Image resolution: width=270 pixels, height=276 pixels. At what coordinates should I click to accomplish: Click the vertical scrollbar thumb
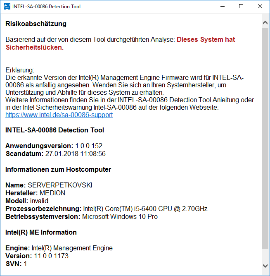click(265, 137)
